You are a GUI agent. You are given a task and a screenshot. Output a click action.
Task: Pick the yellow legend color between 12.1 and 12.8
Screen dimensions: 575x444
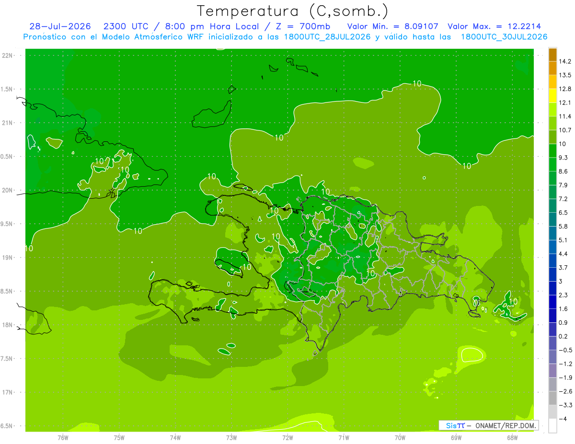552,96
